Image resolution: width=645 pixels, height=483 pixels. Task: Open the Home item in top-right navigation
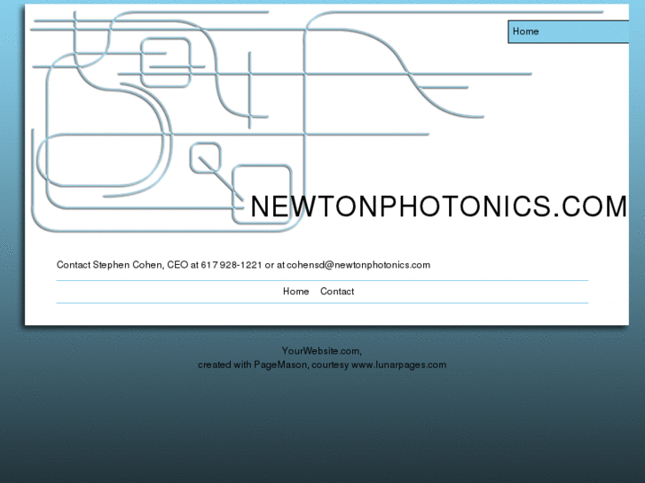point(569,32)
